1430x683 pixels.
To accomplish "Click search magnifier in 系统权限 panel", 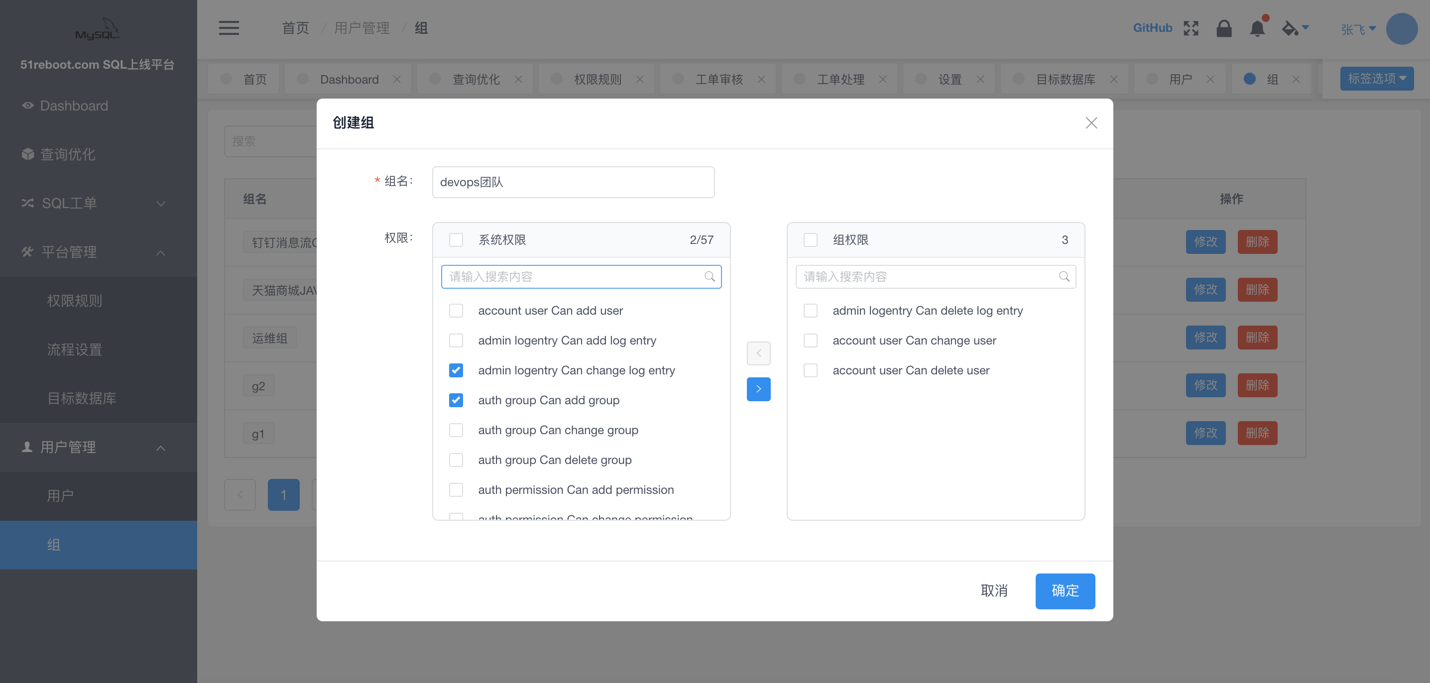I will tap(709, 276).
